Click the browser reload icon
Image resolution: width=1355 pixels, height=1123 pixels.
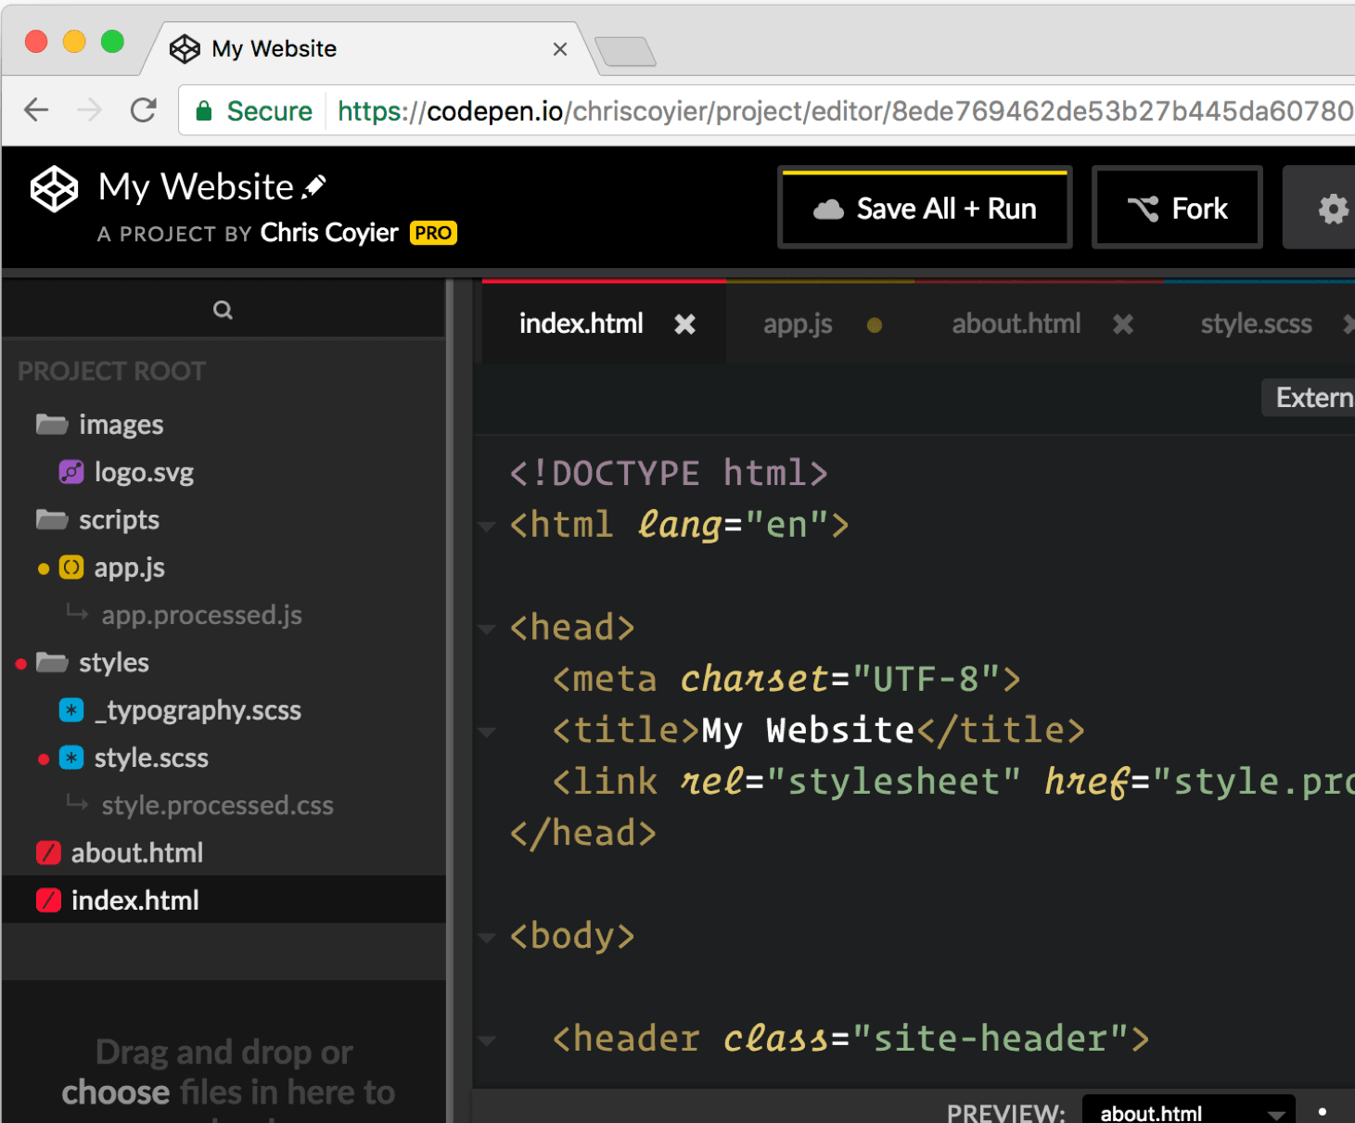(x=144, y=109)
